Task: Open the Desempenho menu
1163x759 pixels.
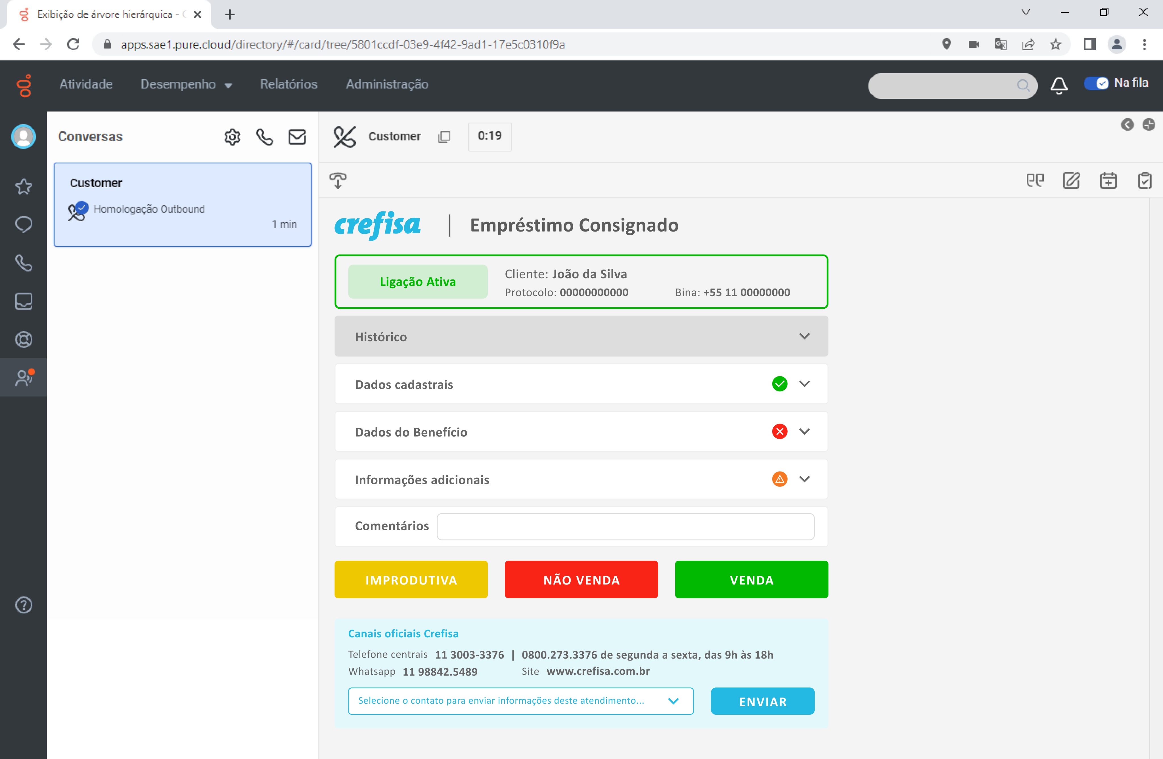Action: [186, 85]
